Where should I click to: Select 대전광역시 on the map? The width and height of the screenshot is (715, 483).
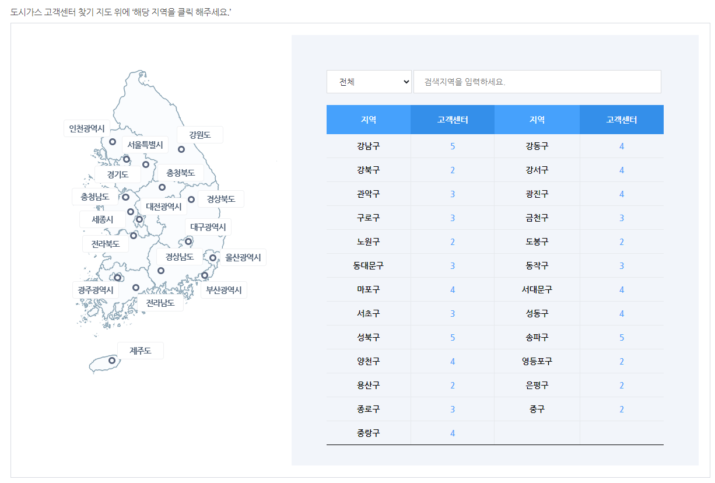click(164, 206)
